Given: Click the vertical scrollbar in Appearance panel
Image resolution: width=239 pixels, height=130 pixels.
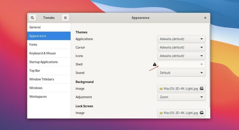Looking at the screenshot, I should [209, 65].
